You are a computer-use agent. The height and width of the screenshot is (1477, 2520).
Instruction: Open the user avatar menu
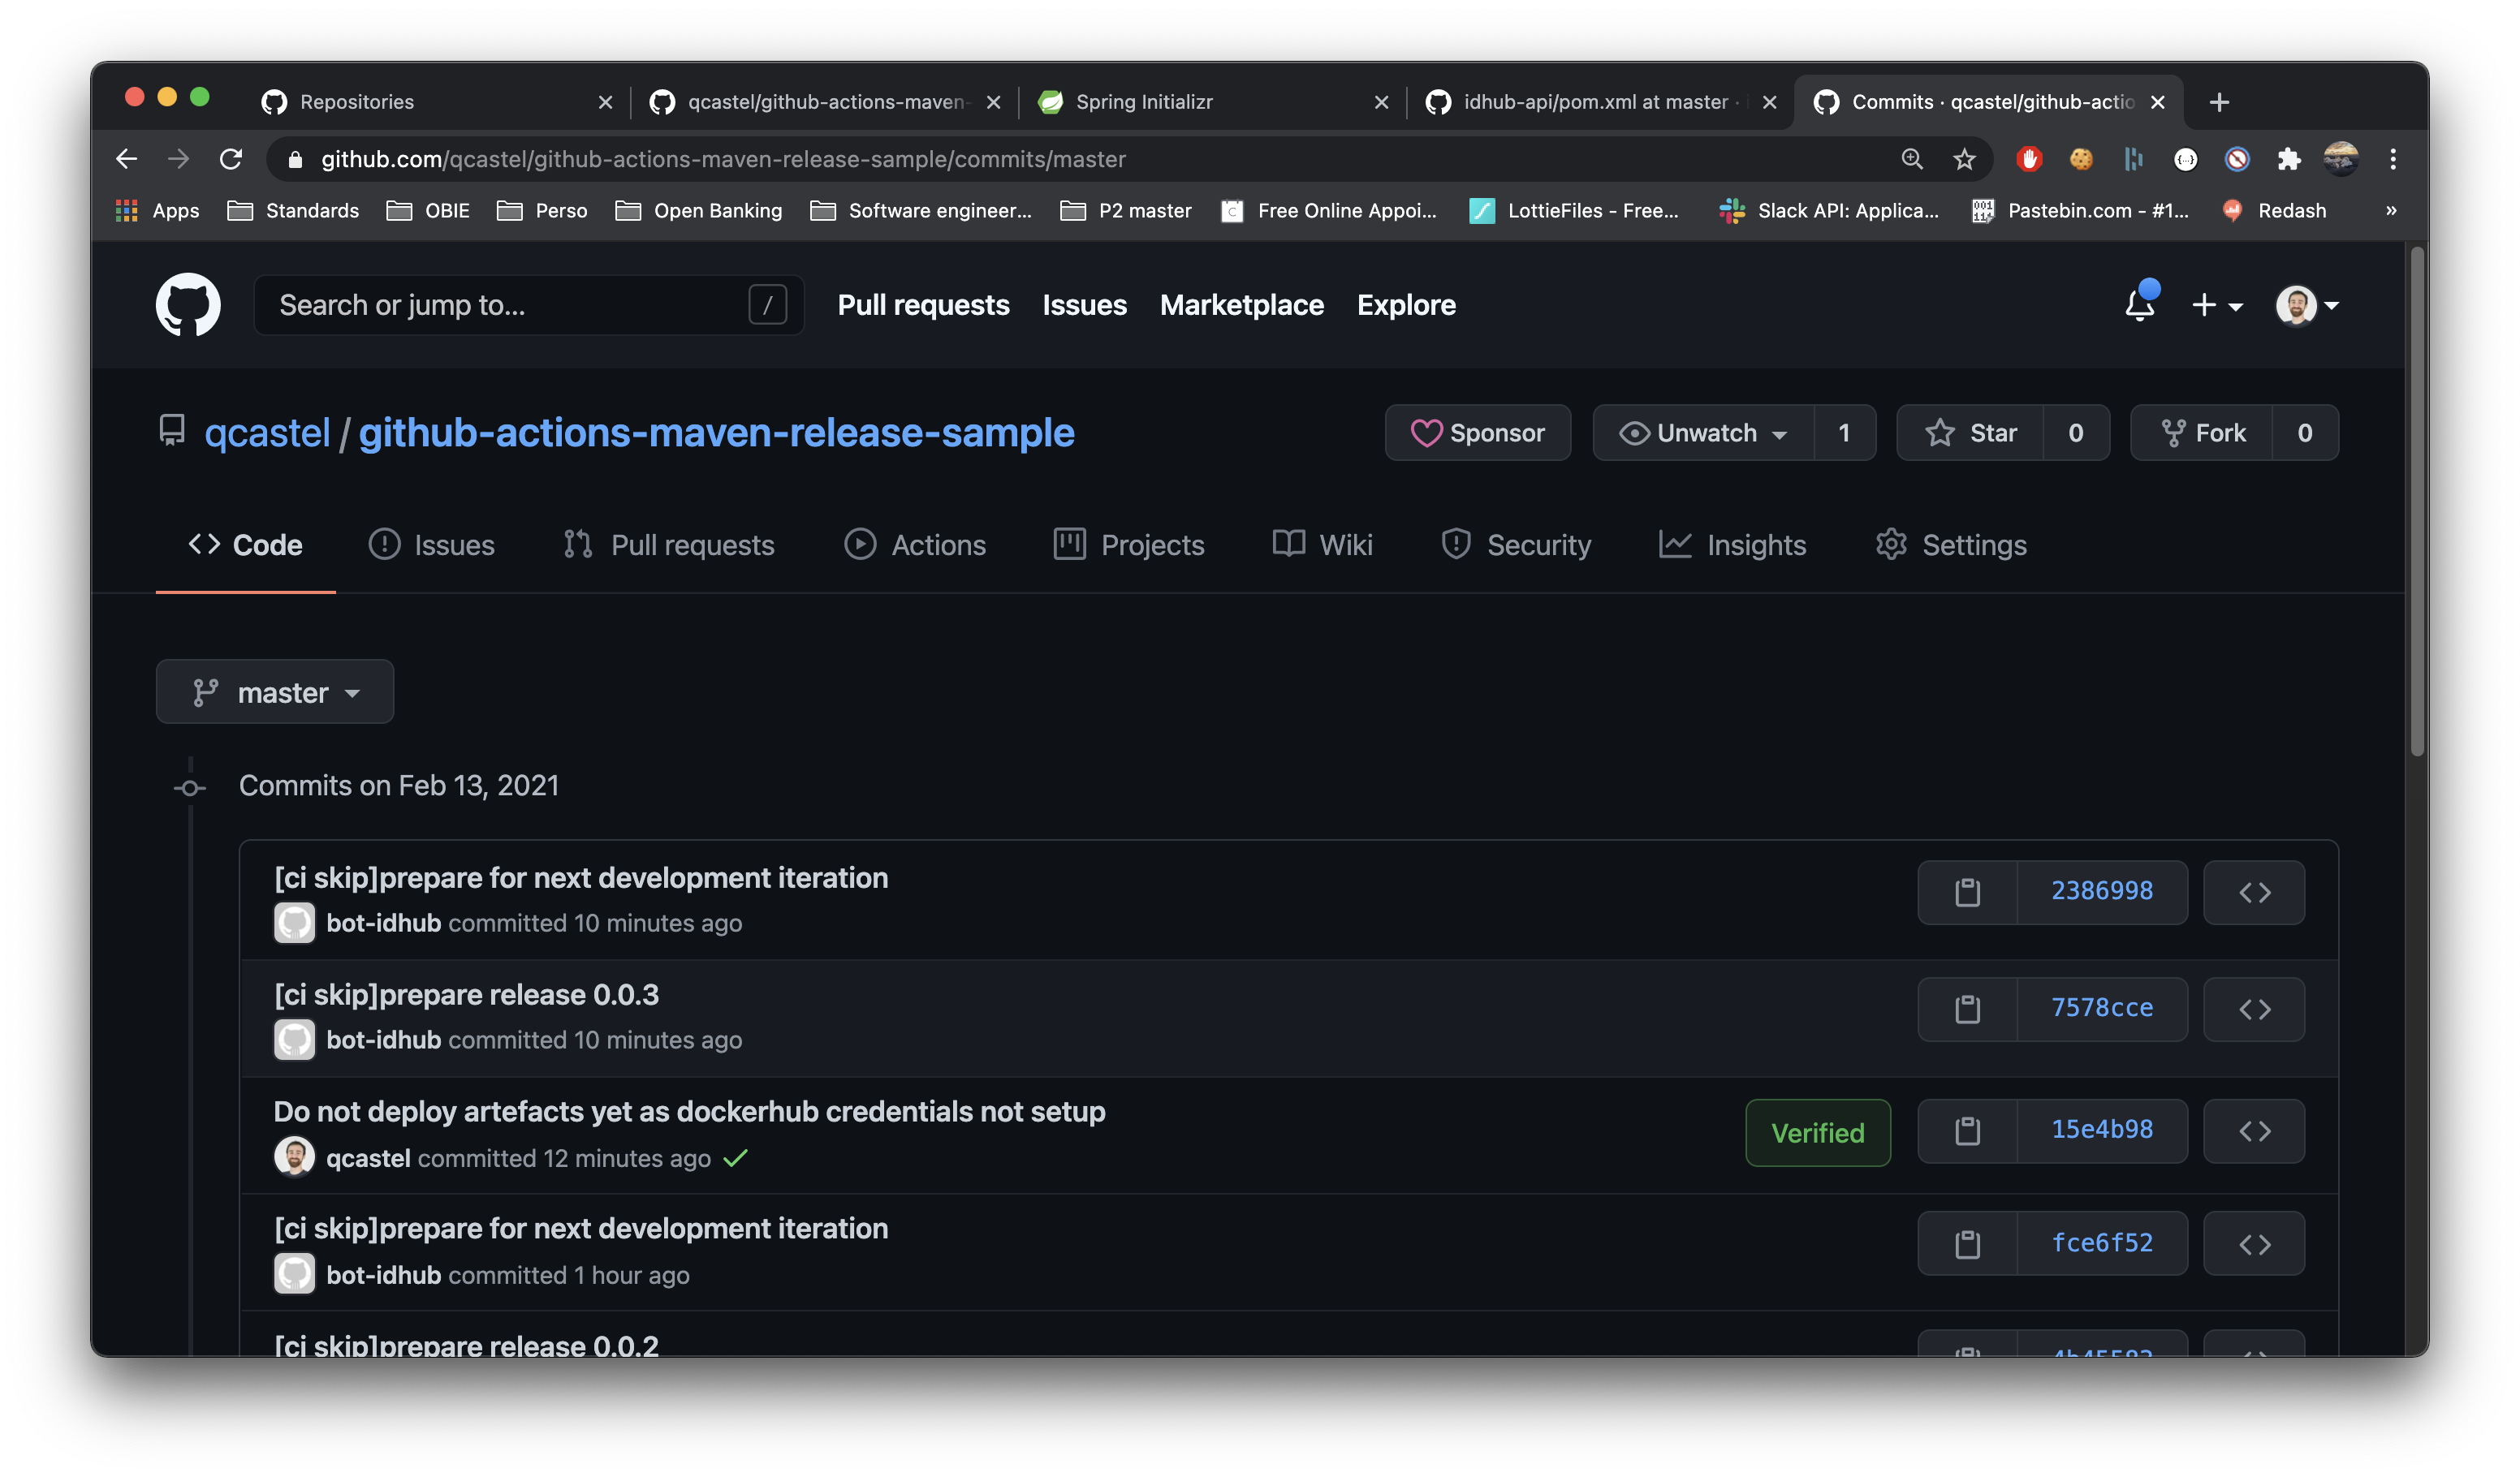tap(2306, 305)
